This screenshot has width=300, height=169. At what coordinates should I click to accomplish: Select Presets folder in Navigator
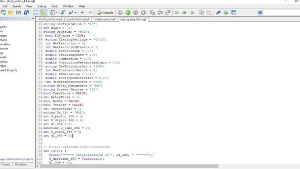click(3, 57)
